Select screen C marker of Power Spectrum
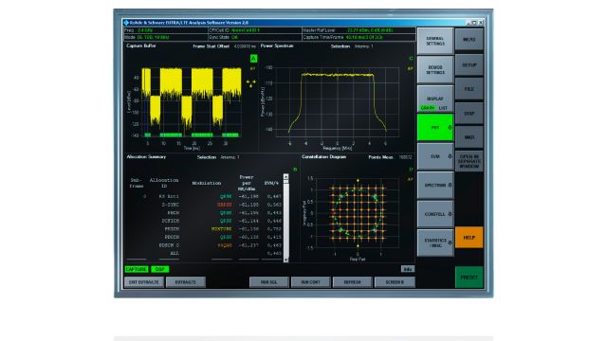This screenshot has width=607, height=341. tap(411, 59)
